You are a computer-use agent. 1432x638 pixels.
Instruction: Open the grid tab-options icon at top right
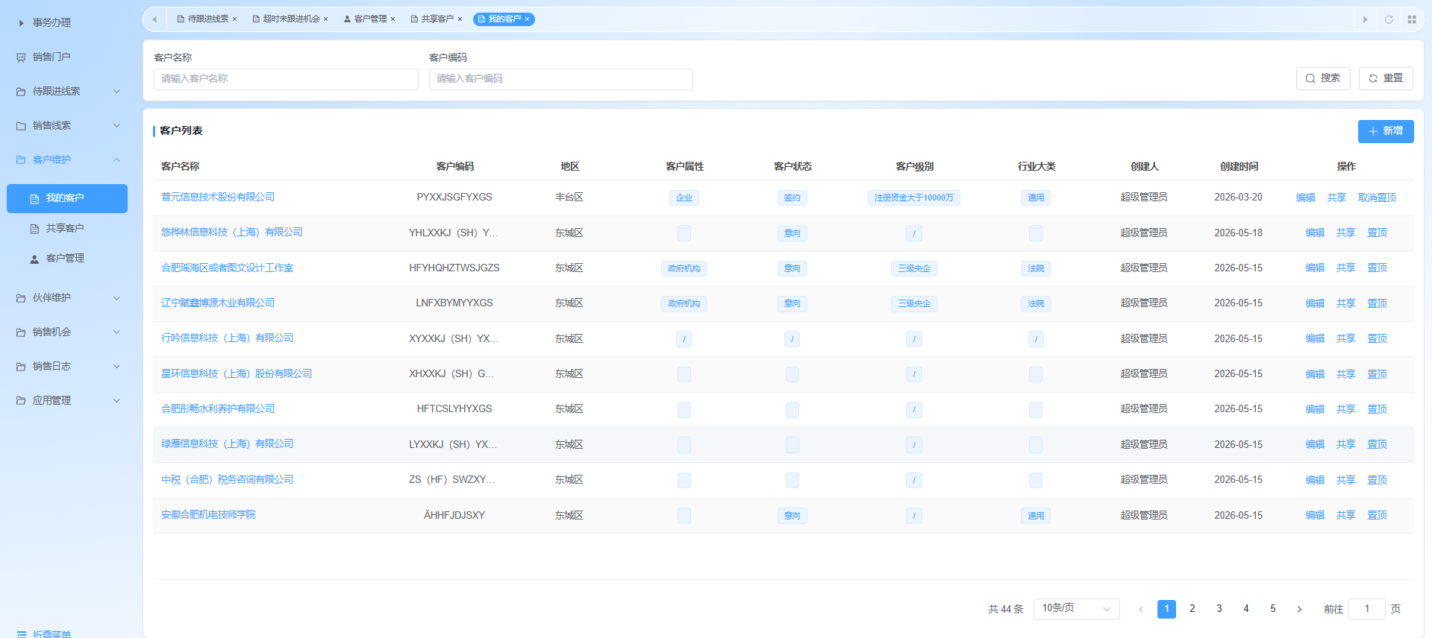pos(1412,19)
